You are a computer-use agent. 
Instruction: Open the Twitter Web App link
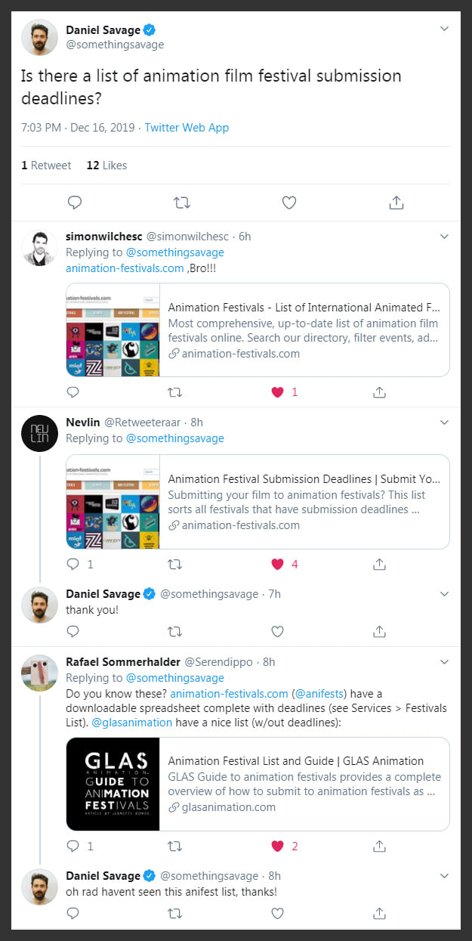pyautogui.click(x=187, y=128)
